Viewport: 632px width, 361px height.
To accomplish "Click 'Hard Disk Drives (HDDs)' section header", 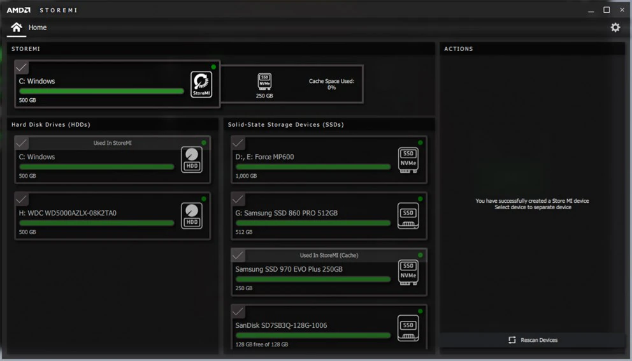I will 51,124.
